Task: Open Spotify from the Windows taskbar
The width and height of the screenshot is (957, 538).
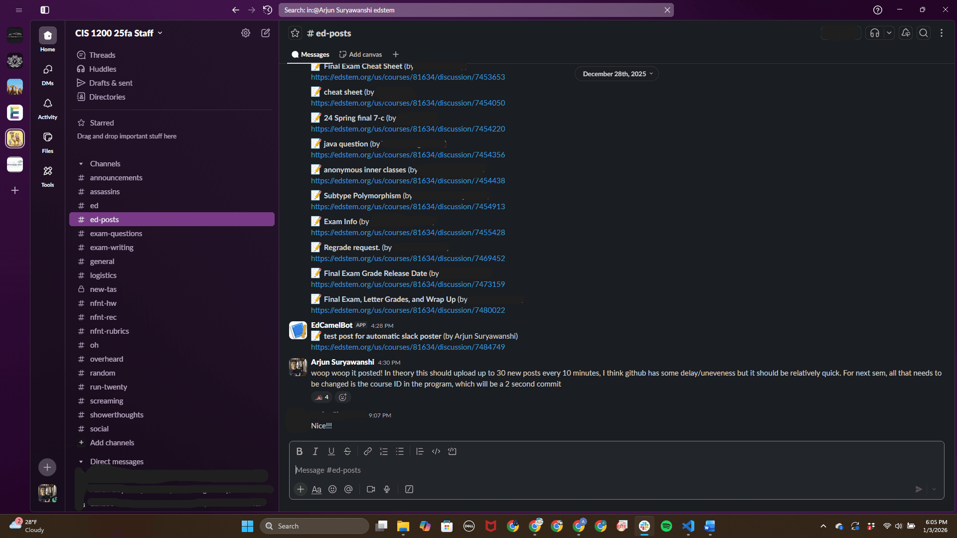Action: point(666,526)
